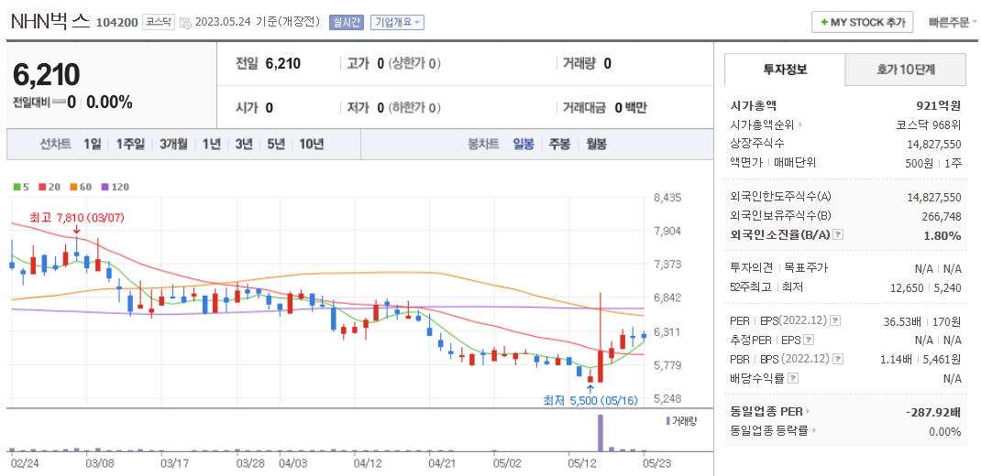Open the 빠른주문 dropdown
The width and height of the screenshot is (981, 476).
click(953, 22)
